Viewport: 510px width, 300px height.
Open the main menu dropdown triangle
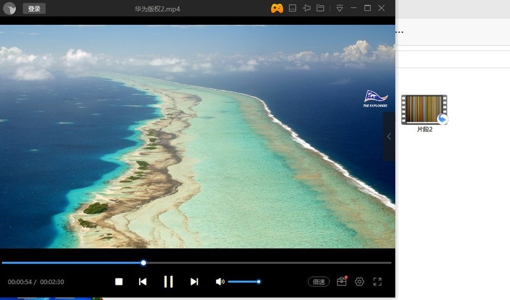[x=340, y=8]
